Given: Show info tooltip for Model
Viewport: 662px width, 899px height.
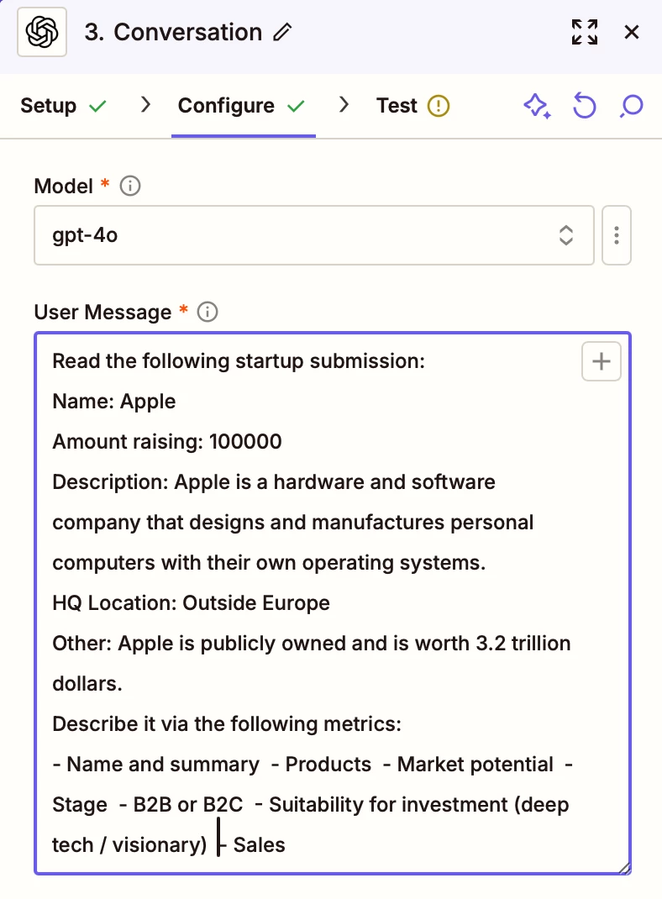Looking at the screenshot, I should [130, 186].
